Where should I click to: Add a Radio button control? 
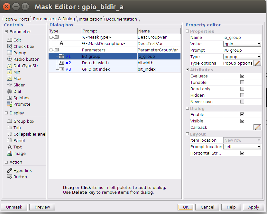pyautogui.click(x=23, y=59)
